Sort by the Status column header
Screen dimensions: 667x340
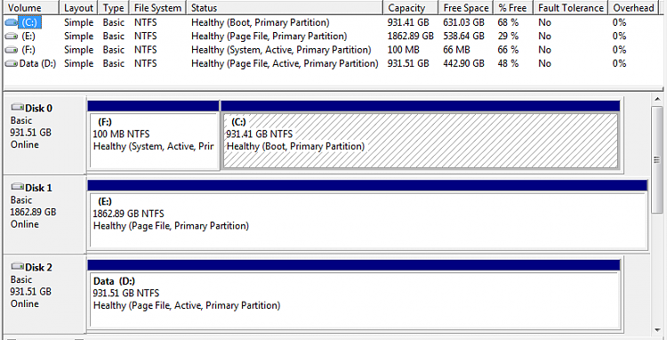[285, 8]
